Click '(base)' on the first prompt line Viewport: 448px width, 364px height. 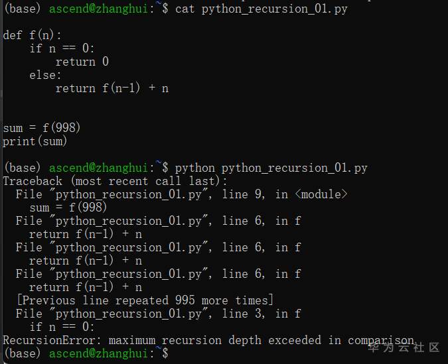coord(23,9)
